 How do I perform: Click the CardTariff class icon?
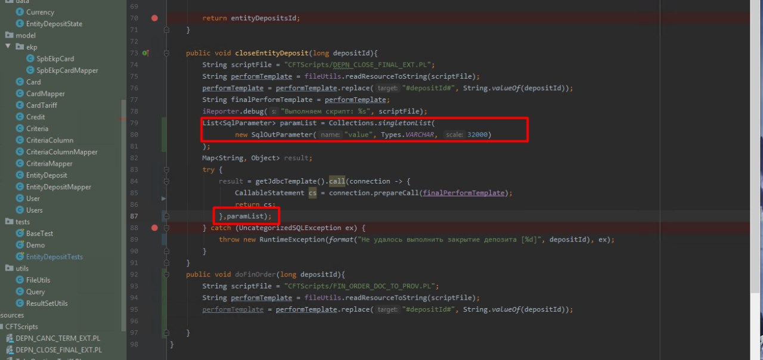(x=20, y=105)
